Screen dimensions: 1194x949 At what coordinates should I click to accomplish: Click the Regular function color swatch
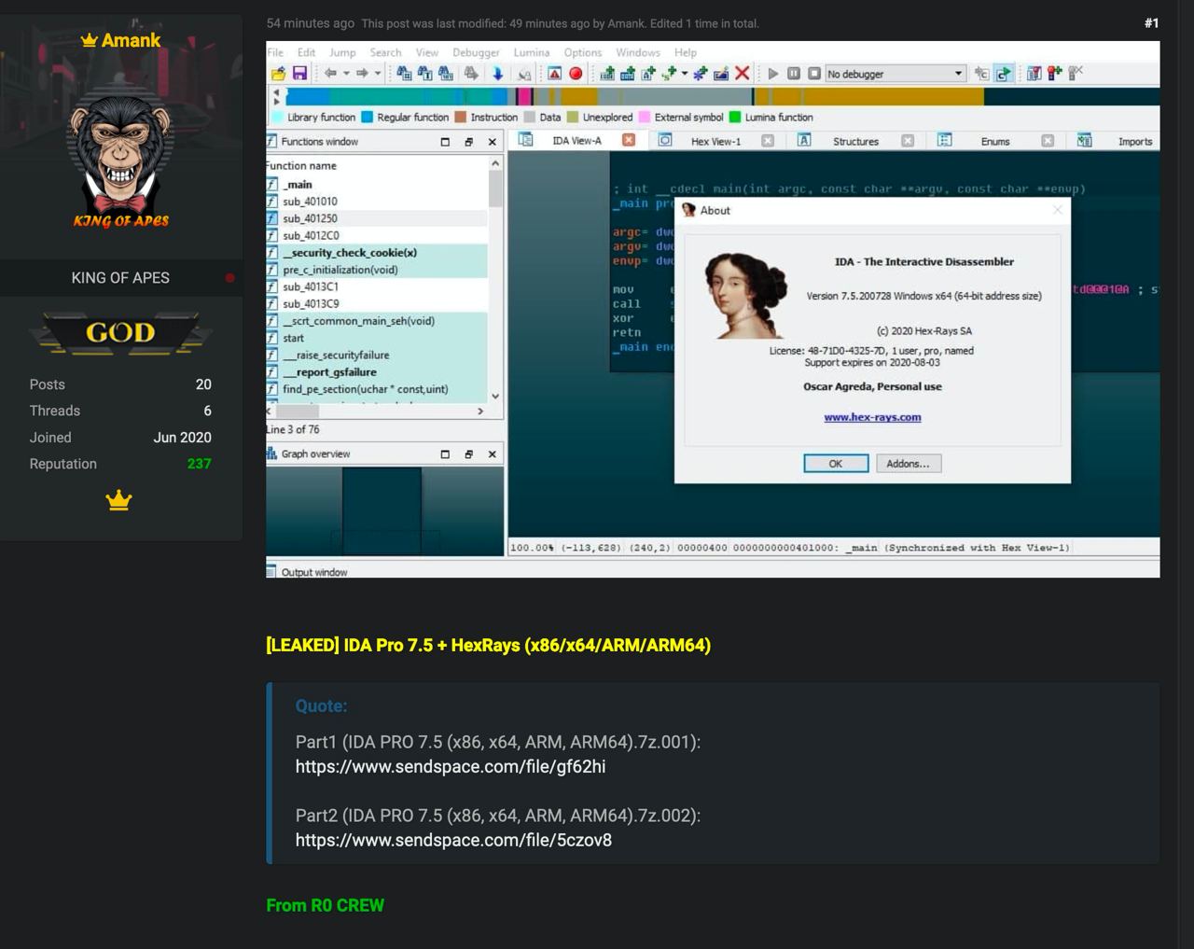pyautogui.click(x=367, y=118)
